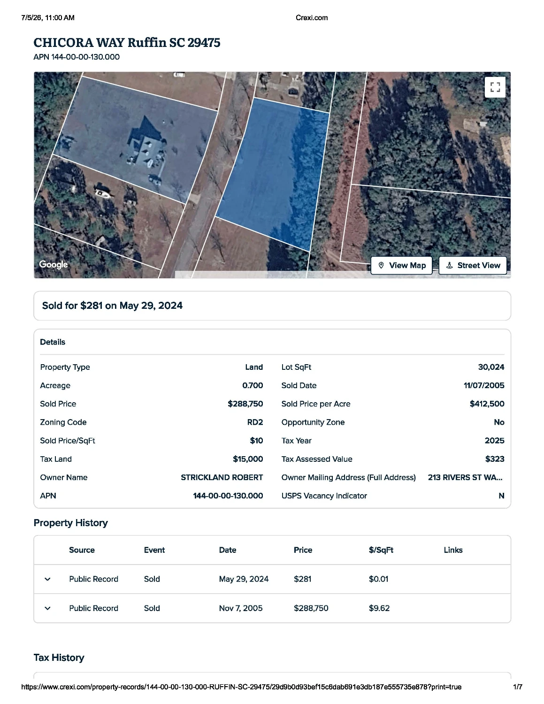Screen dimensions: 544x704
Task: Click the CHICORA WAY Ruffin SC 29475 title
Action: tap(127, 43)
